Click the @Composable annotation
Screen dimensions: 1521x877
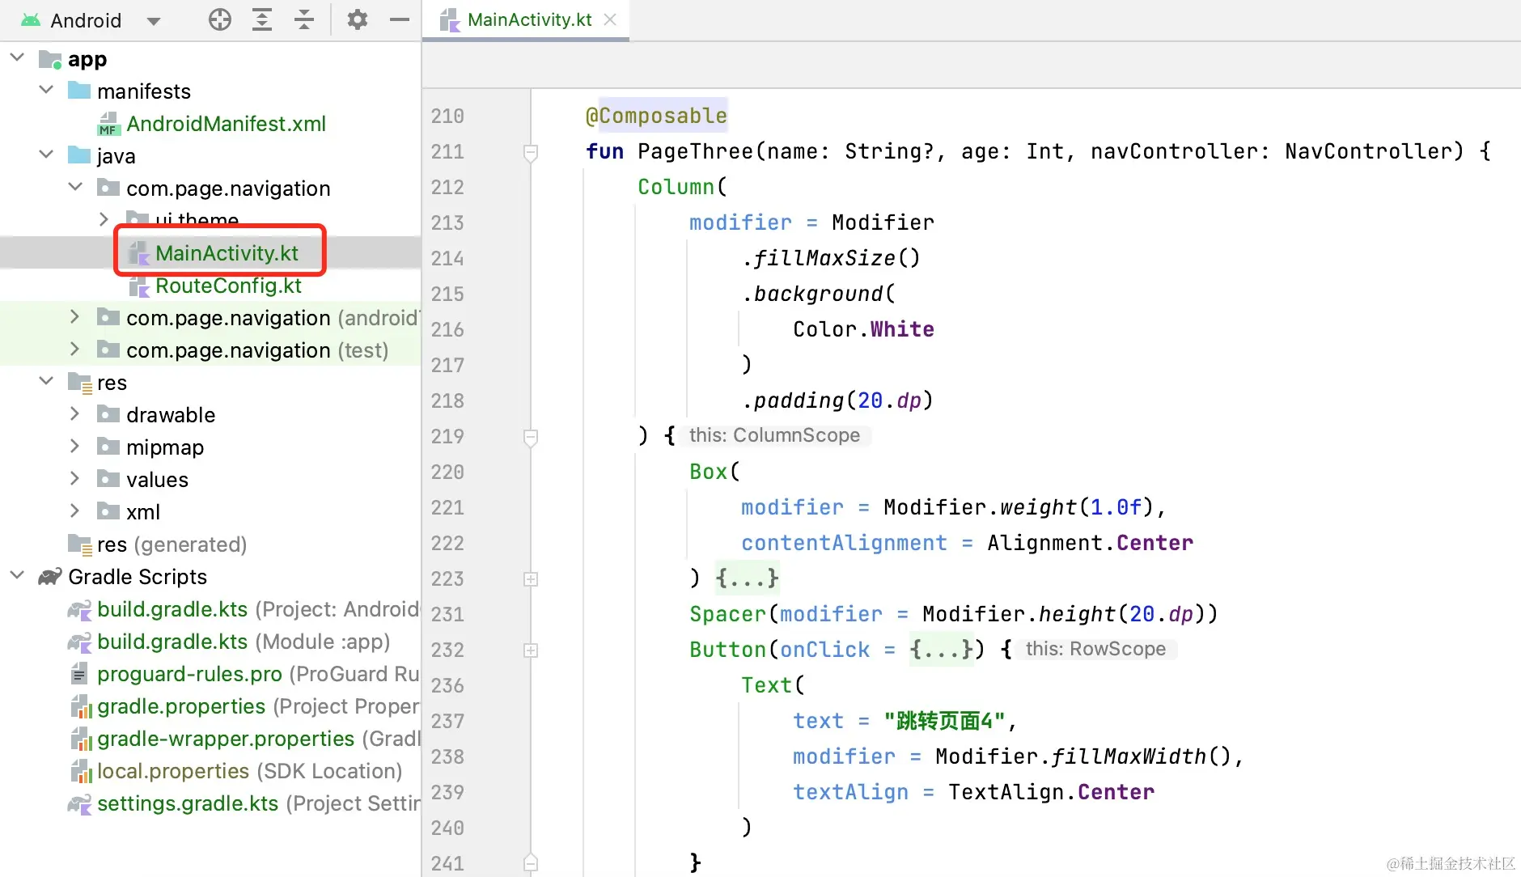tap(656, 116)
